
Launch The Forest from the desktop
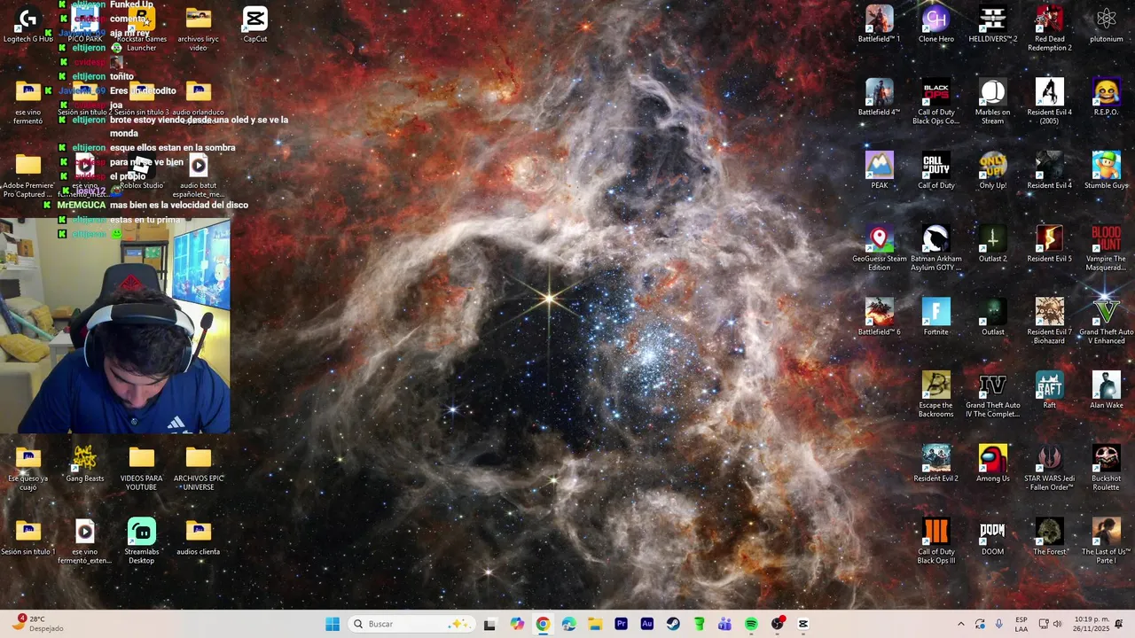[1050, 537]
